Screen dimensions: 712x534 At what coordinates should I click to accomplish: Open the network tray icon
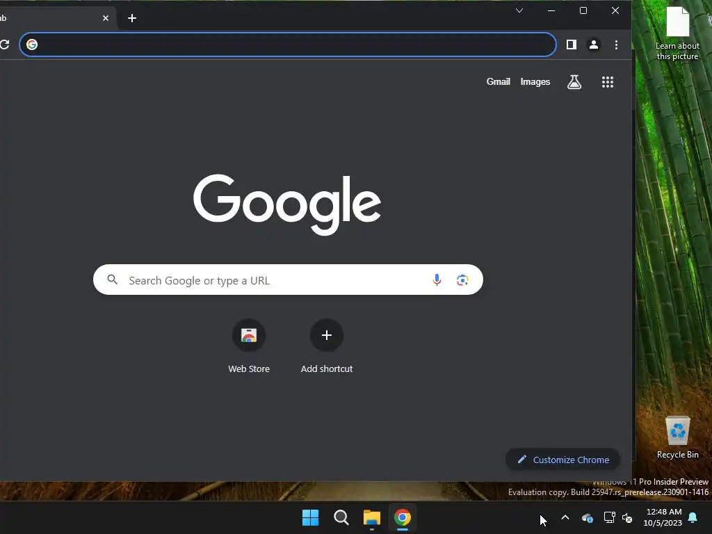609,517
